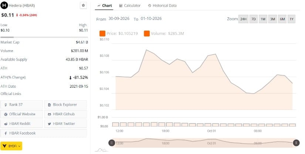This screenshot has height=154, width=305.
Task: Open the HBAR Github link
Action: [x=65, y=114]
